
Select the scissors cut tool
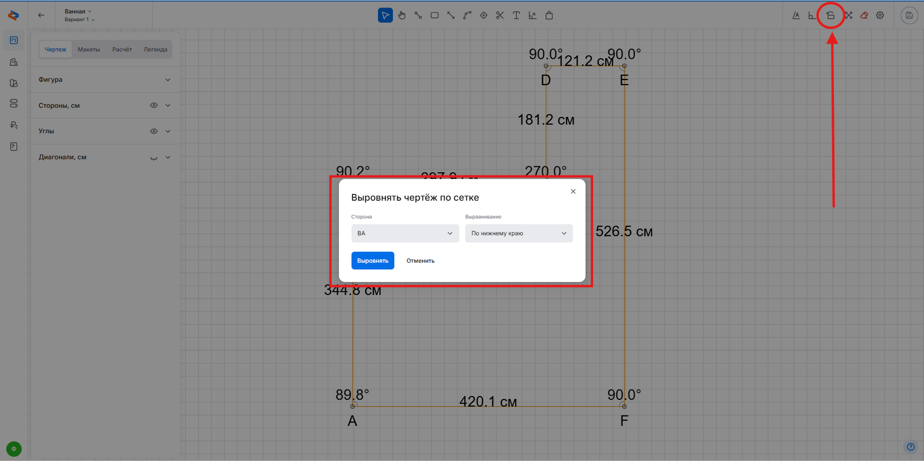pyautogui.click(x=500, y=15)
